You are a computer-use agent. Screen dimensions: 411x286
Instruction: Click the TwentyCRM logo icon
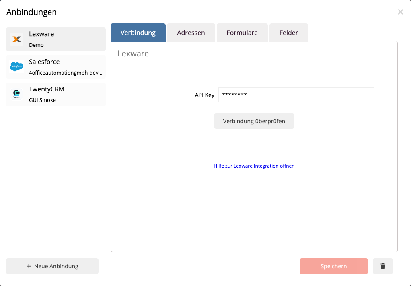coord(16,94)
